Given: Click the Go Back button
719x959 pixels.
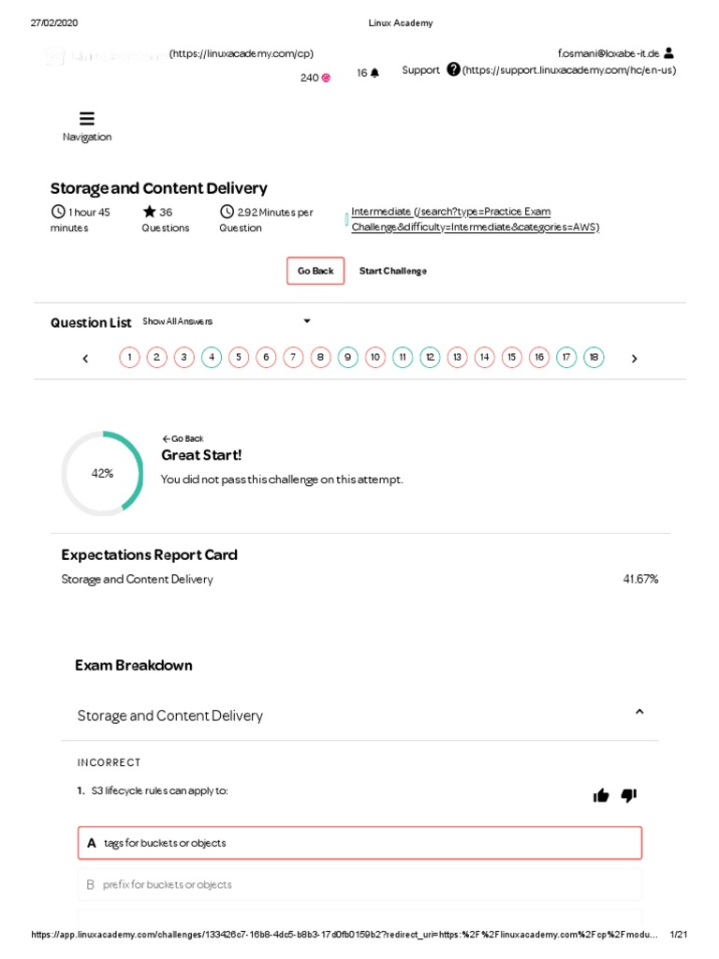Looking at the screenshot, I should [315, 271].
